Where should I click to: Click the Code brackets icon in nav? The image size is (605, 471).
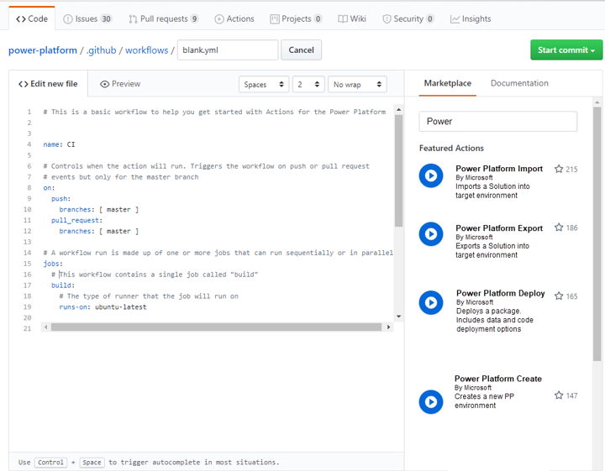coord(21,19)
